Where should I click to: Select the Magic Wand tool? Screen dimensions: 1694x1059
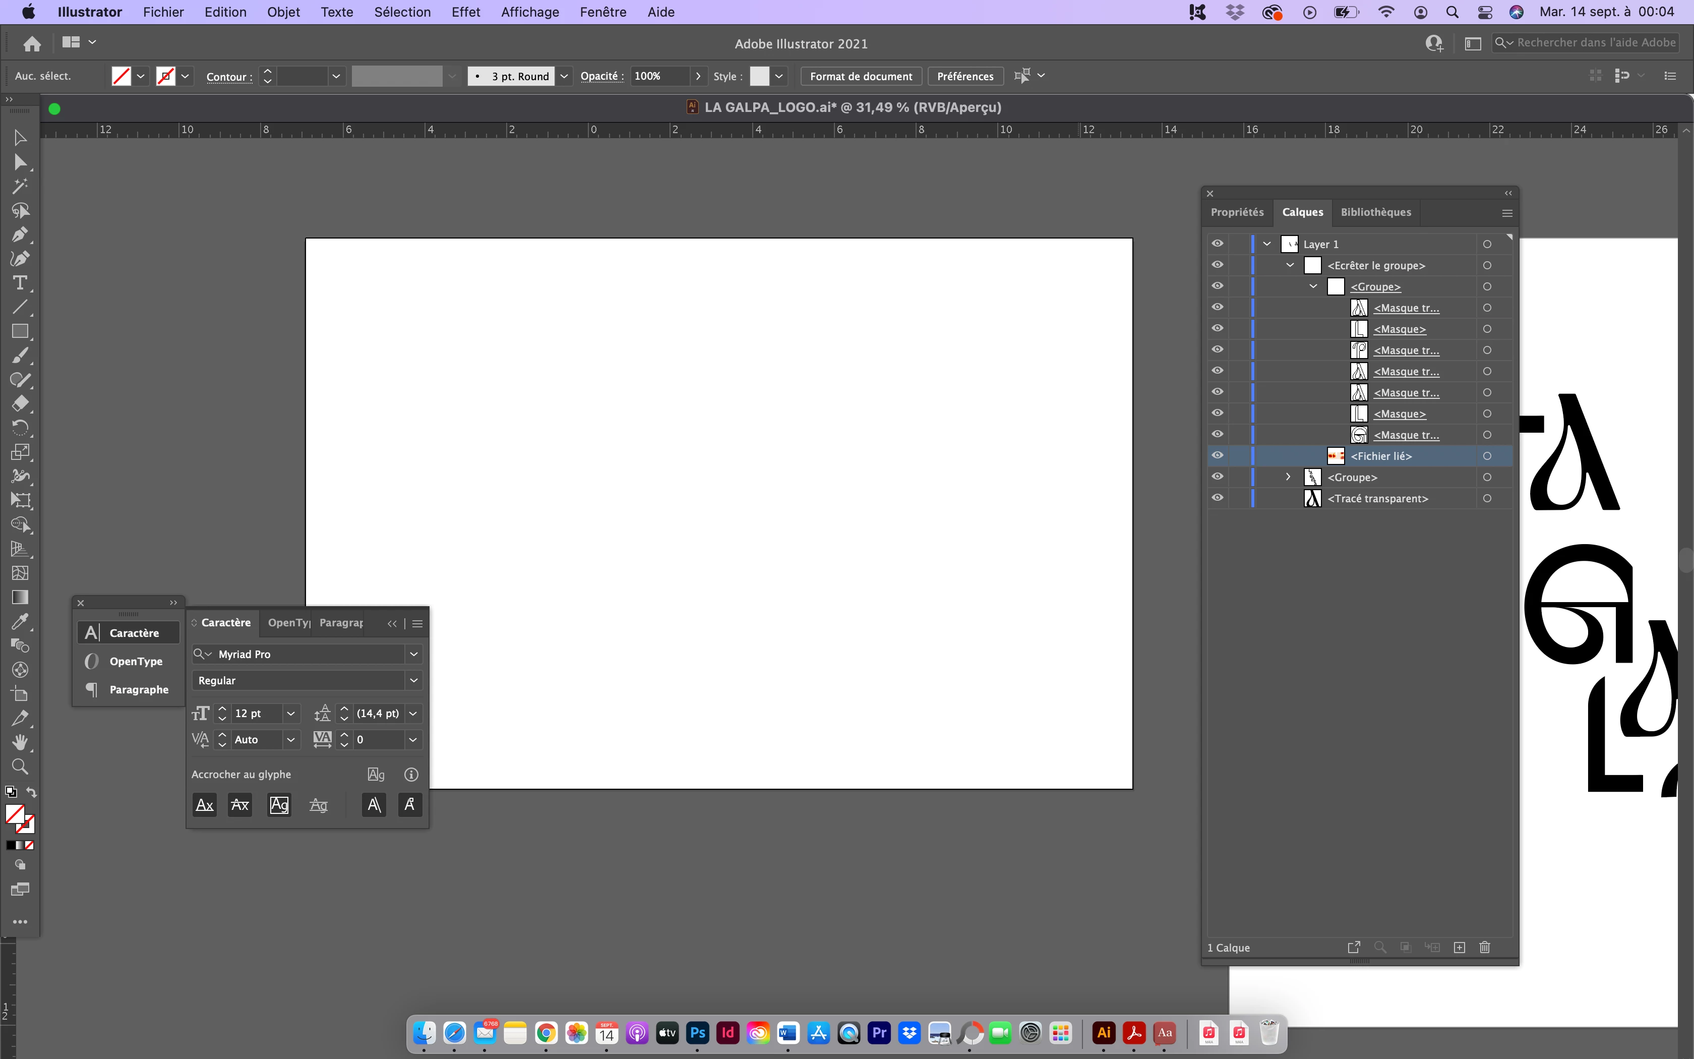[20, 186]
